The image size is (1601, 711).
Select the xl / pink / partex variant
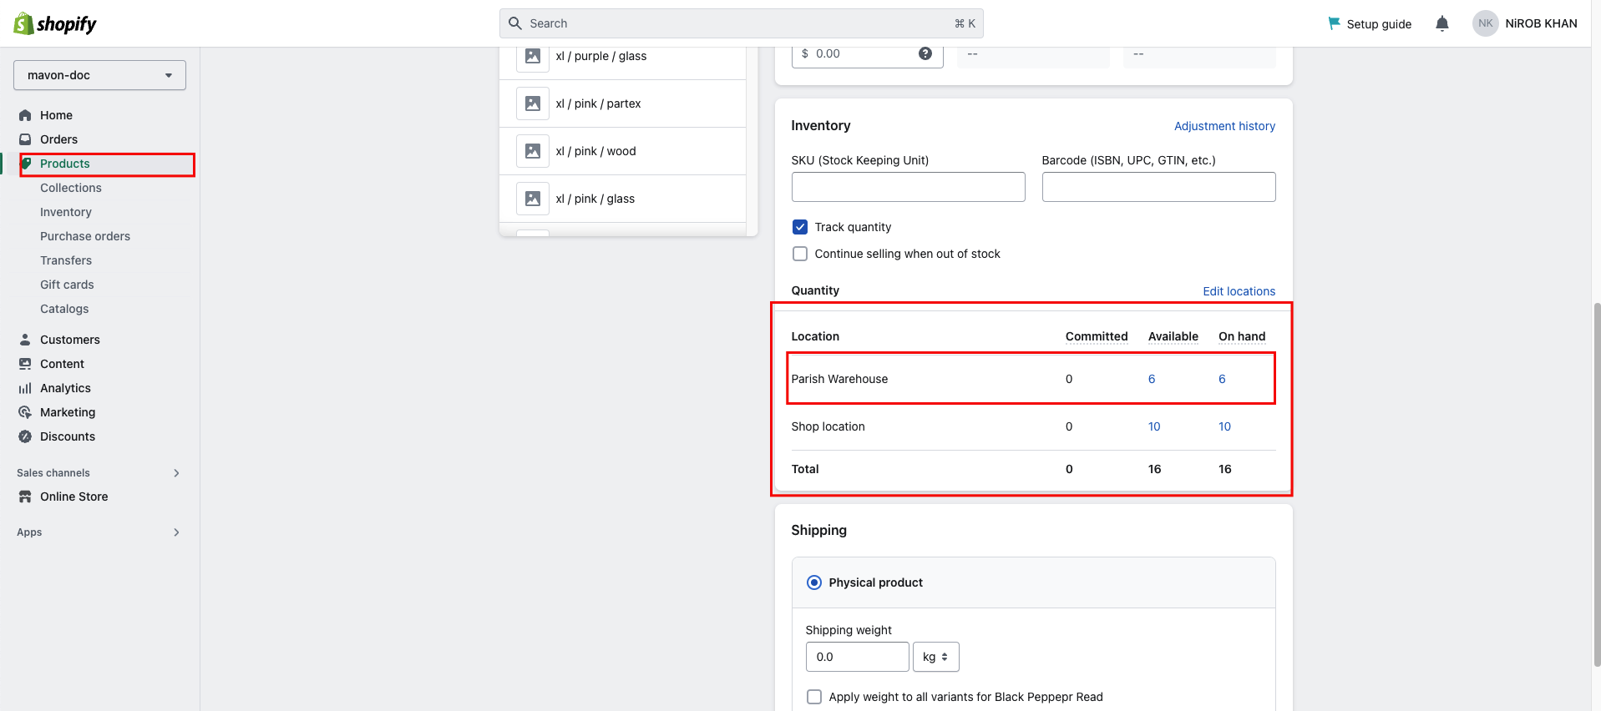tap(622, 103)
